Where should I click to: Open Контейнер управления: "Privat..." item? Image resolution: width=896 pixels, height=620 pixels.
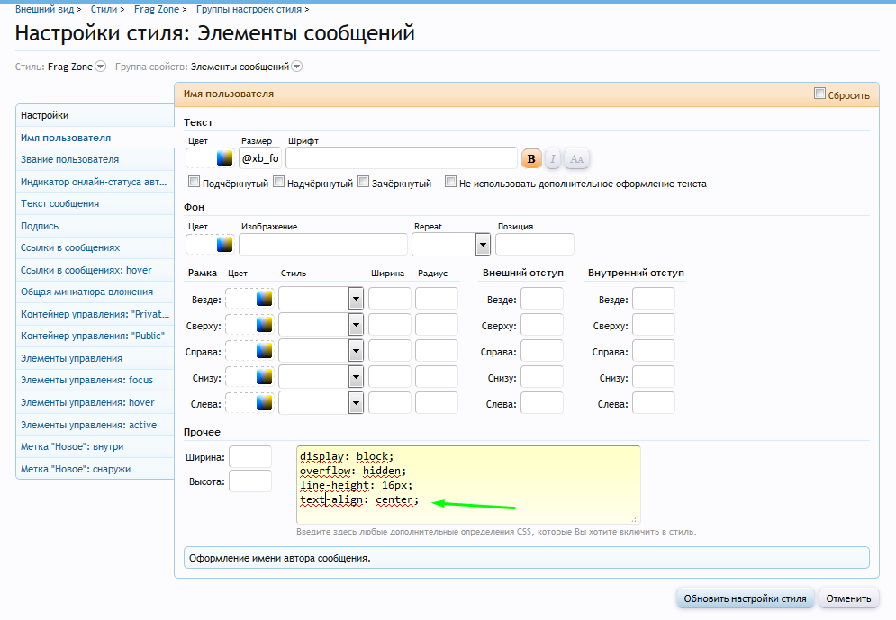coord(95,314)
